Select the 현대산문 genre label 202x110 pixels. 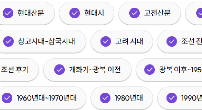click(x=29, y=13)
